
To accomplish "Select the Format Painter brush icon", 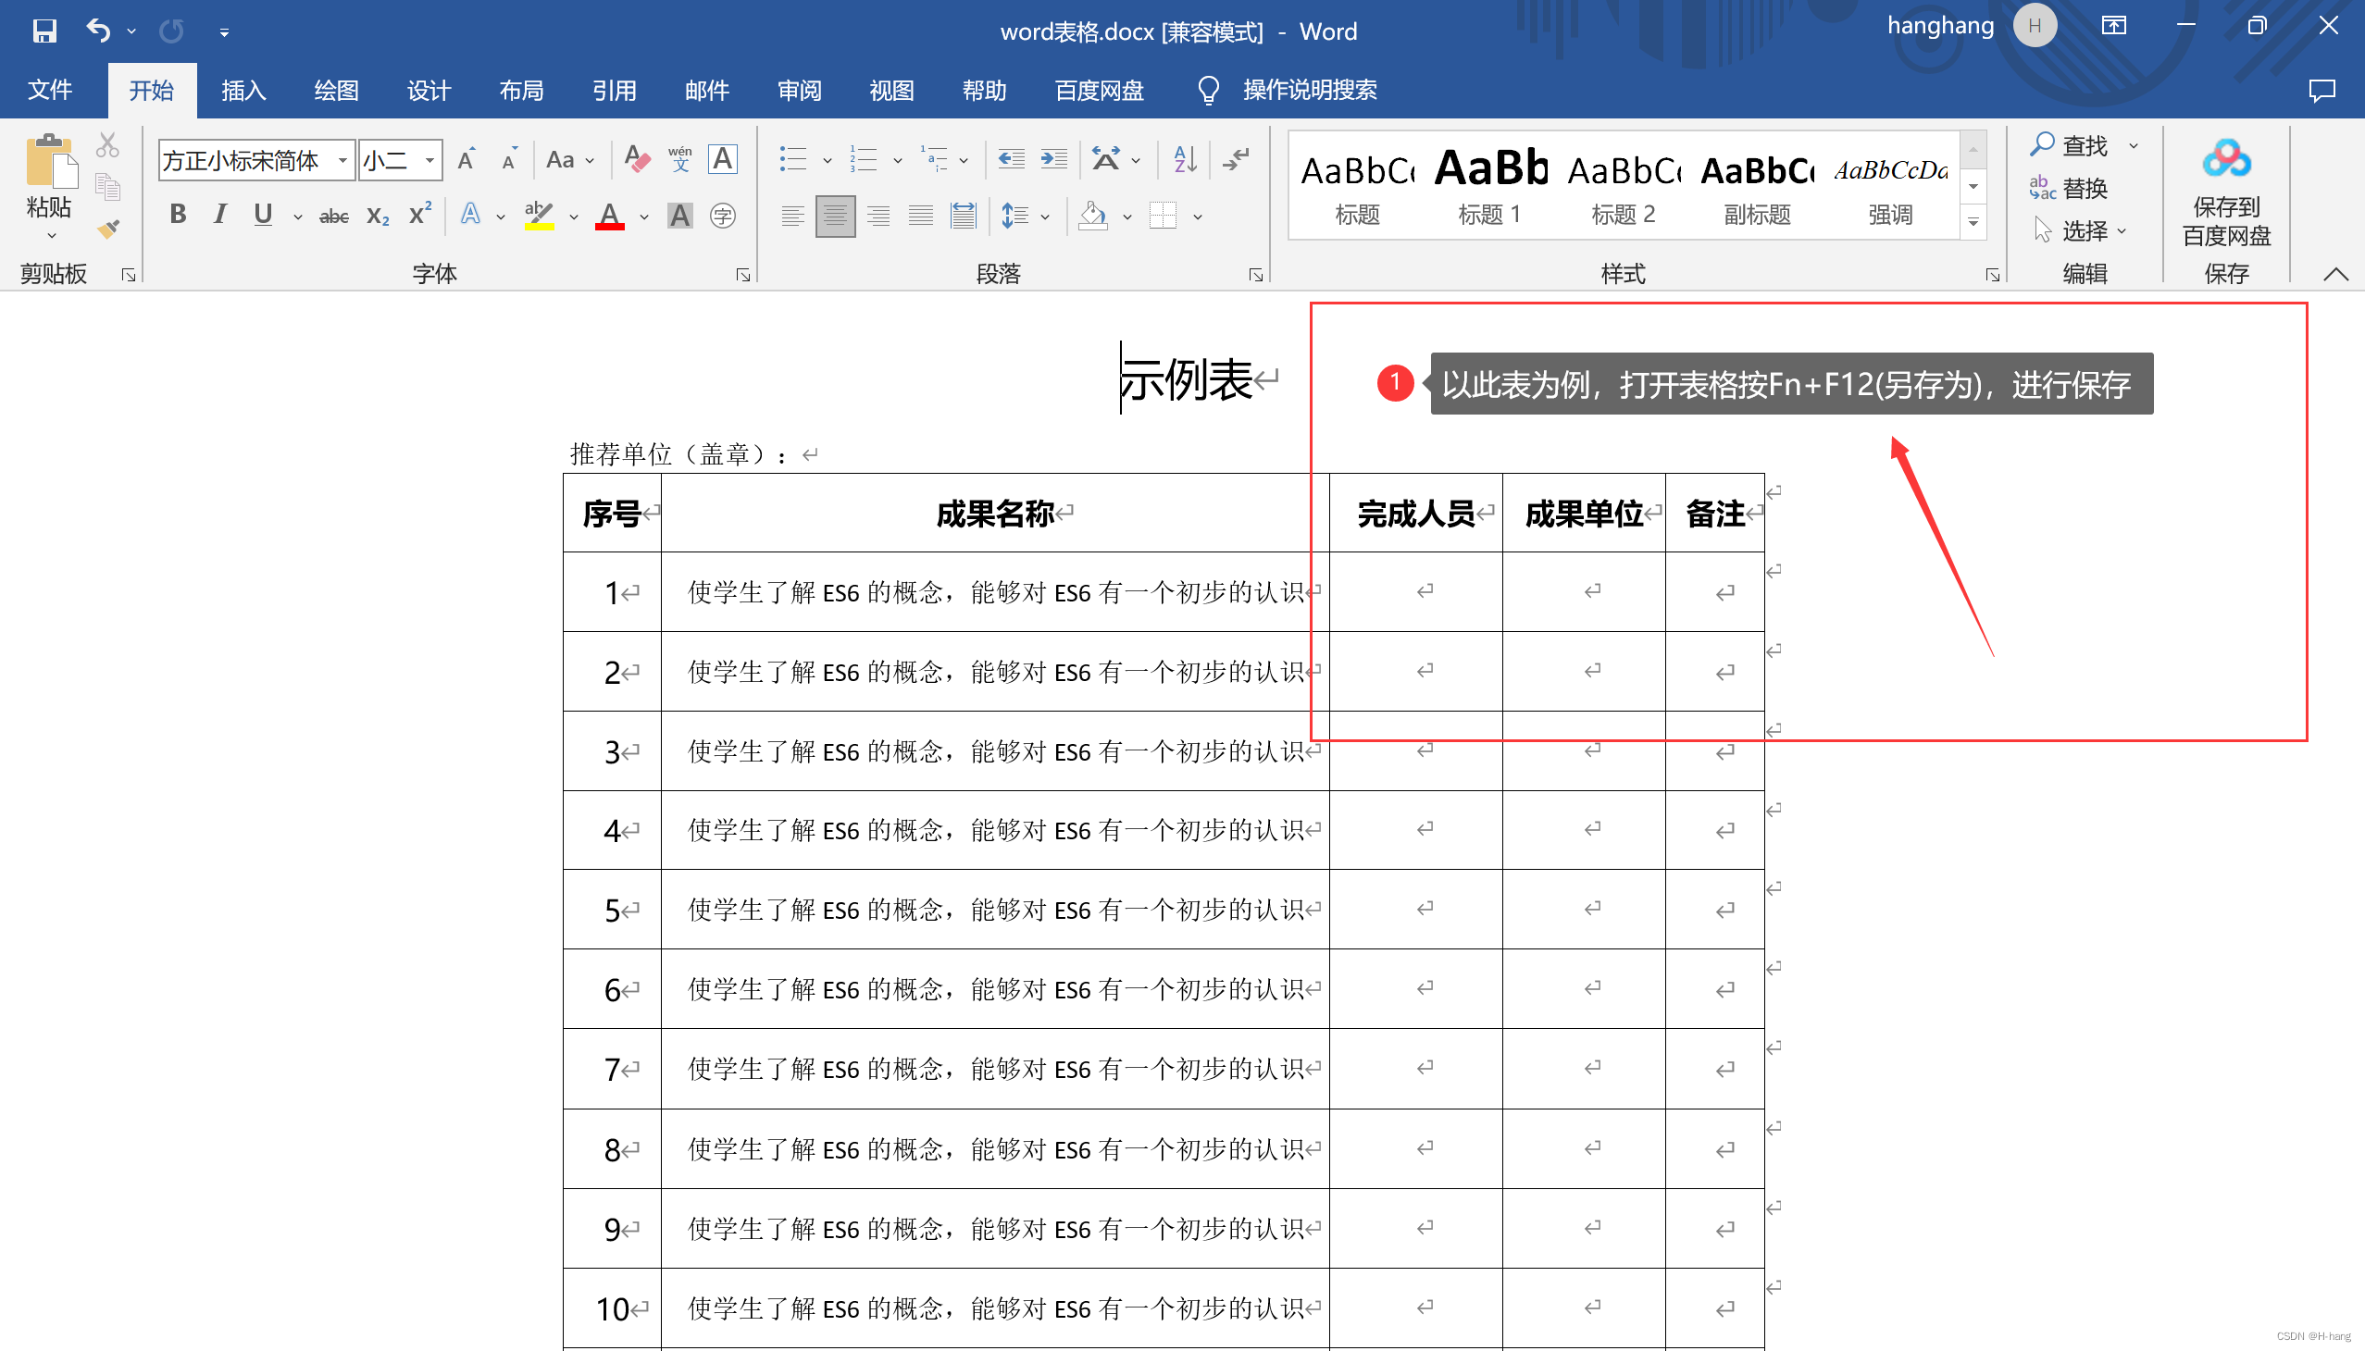I will tap(107, 229).
